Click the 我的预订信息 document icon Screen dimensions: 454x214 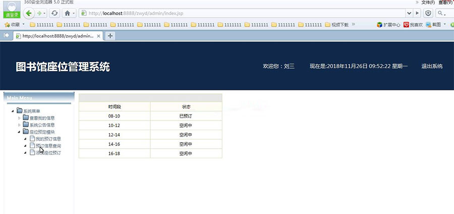32,139
